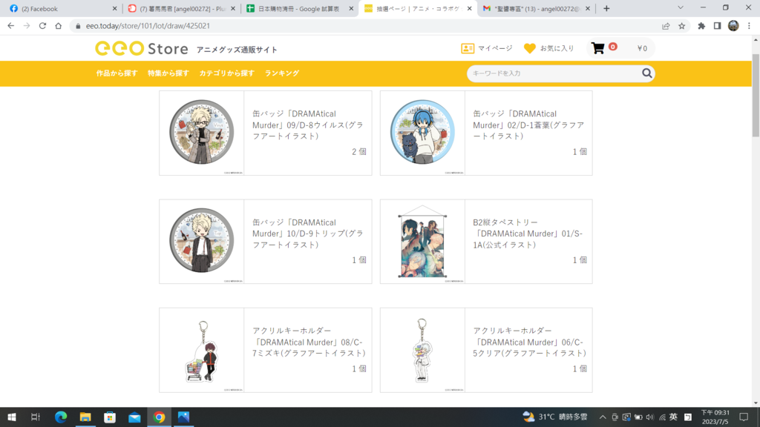Open the weather widget on taskbar
Viewport: 760px width, 427px height.
(x=555, y=417)
